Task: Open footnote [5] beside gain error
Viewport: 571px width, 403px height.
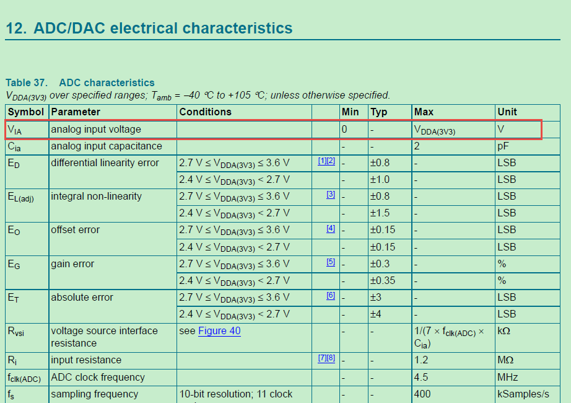Action: pyautogui.click(x=331, y=262)
